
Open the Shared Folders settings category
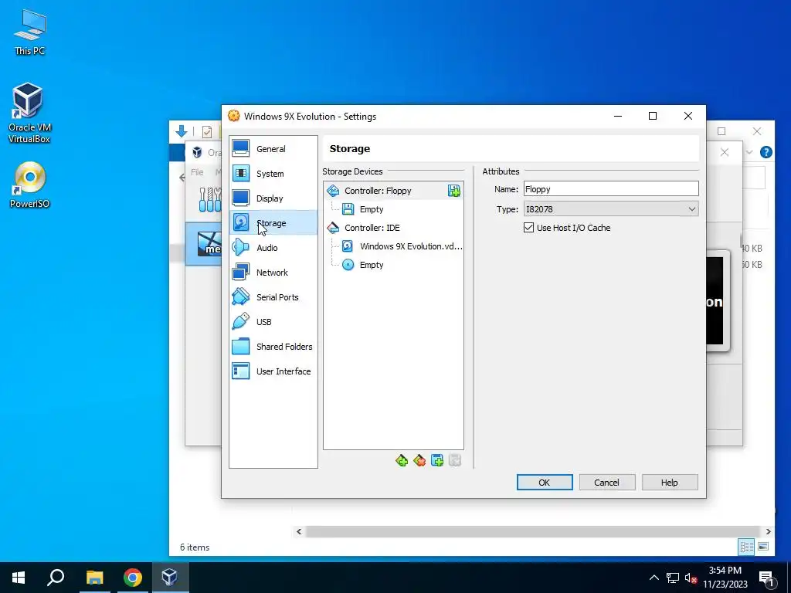click(x=273, y=347)
